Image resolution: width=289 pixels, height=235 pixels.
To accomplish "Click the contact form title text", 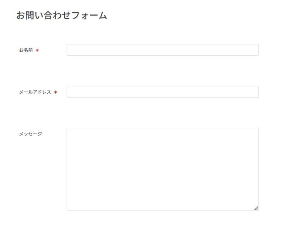I will 61,16.
